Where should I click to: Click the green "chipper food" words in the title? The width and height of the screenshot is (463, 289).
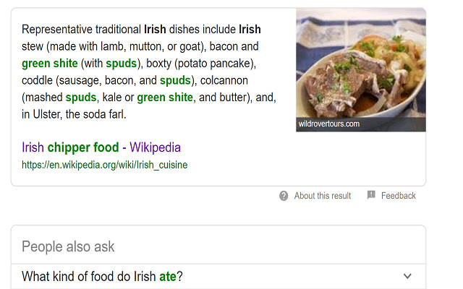(83, 147)
